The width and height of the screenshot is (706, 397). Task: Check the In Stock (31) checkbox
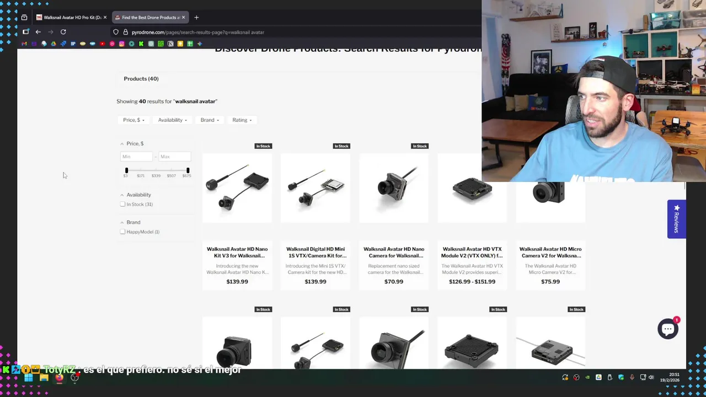[122, 204]
